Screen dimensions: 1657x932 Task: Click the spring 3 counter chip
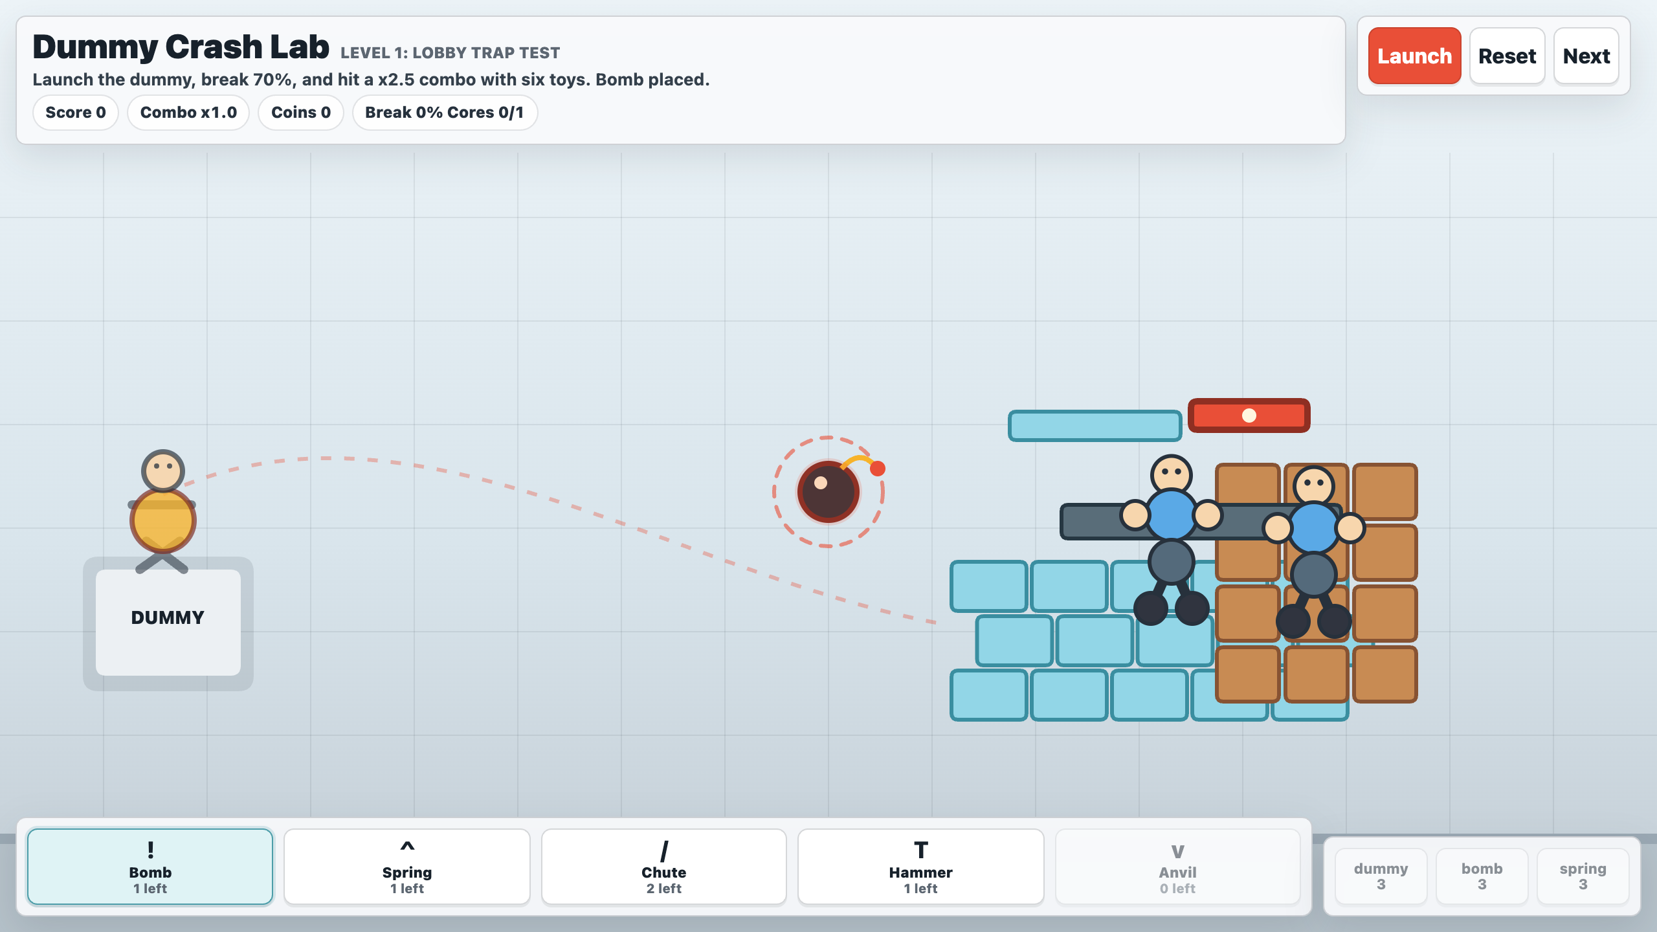(x=1583, y=876)
